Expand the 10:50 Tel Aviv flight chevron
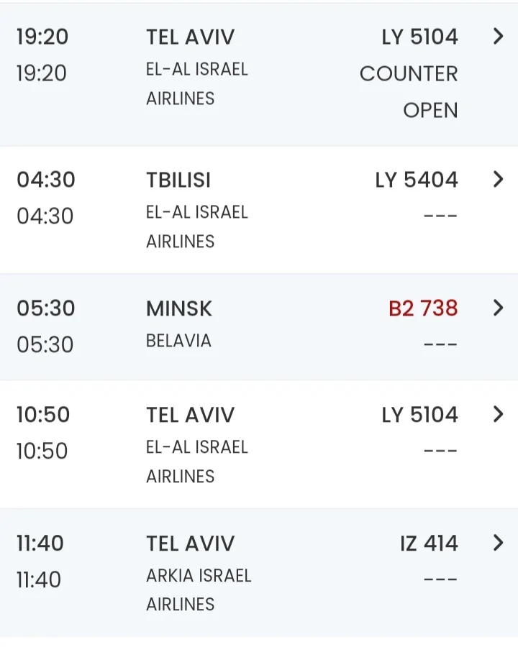The height and width of the screenshot is (647, 518). coord(498,414)
